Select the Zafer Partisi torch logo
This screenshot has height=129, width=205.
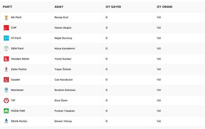6,69
